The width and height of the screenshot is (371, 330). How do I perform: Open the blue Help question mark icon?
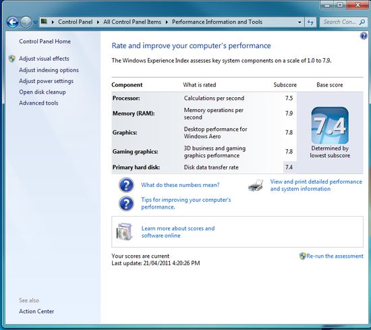pyautogui.click(x=364, y=36)
